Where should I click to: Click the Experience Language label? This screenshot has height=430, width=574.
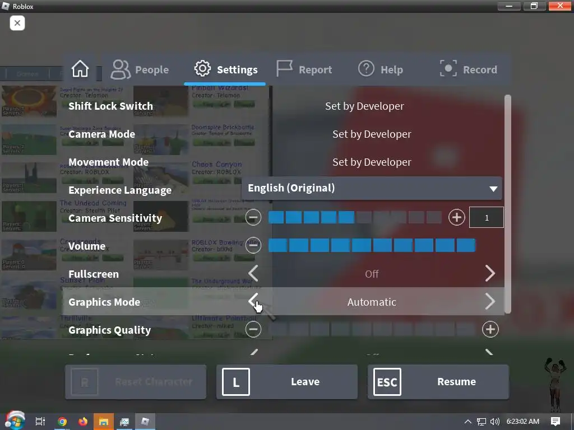(x=120, y=190)
